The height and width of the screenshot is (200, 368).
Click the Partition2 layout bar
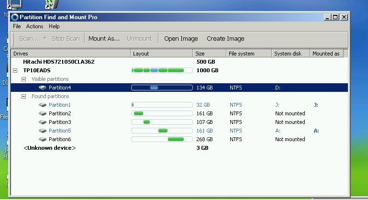point(162,113)
